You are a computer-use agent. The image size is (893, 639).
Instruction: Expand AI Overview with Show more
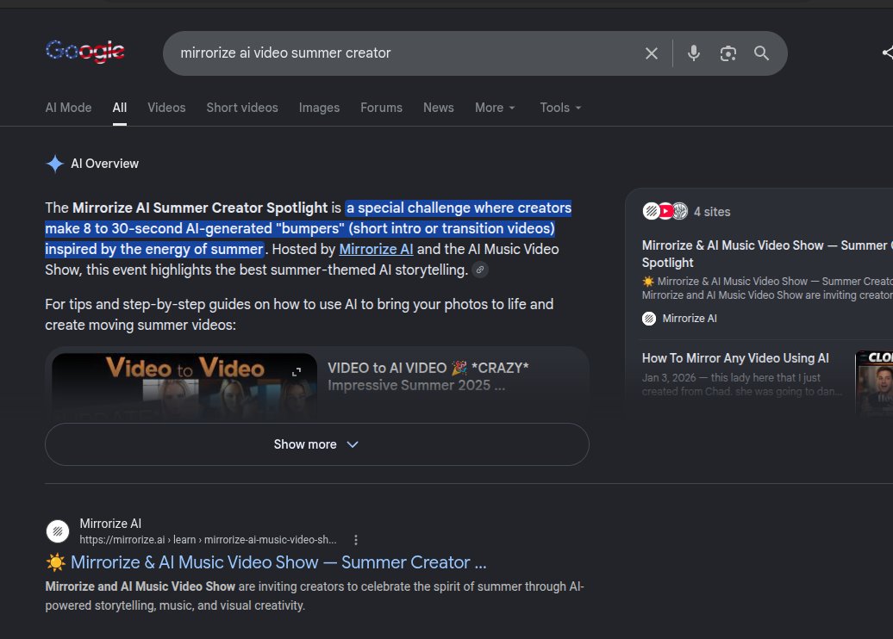tap(316, 444)
